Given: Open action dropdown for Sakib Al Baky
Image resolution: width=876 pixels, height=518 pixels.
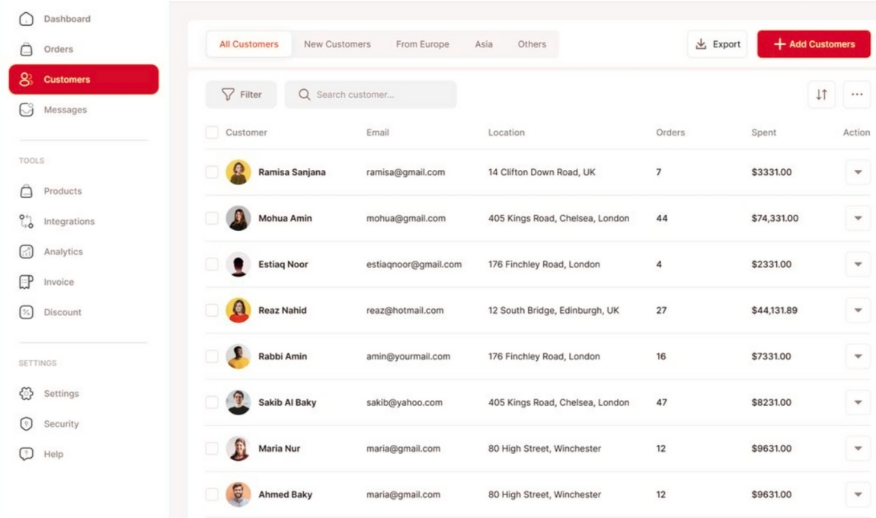Looking at the screenshot, I should 858,402.
